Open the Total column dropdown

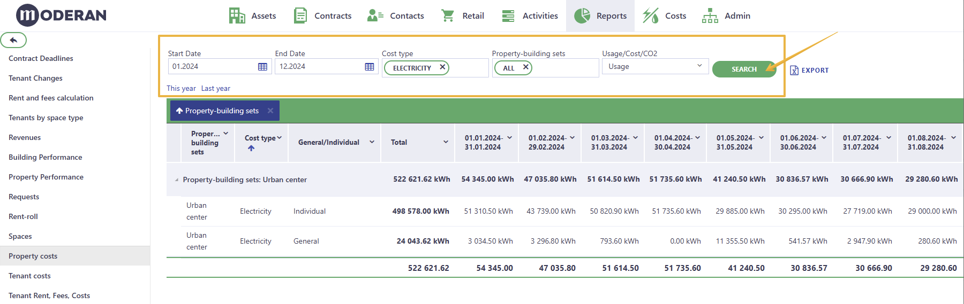click(446, 142)
